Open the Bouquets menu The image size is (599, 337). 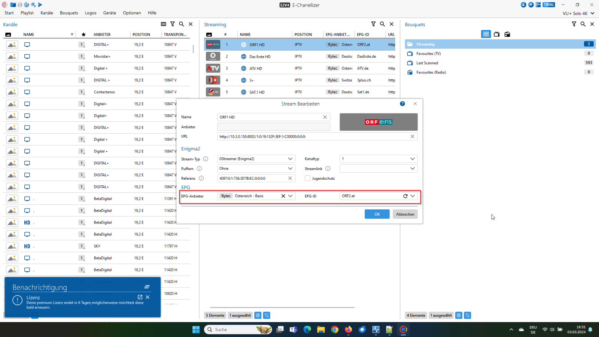point(69,13)
